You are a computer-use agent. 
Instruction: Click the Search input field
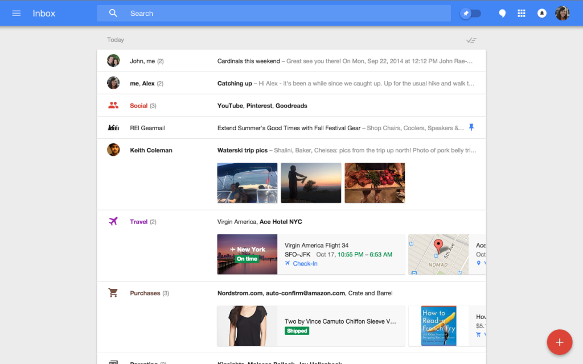274,14
